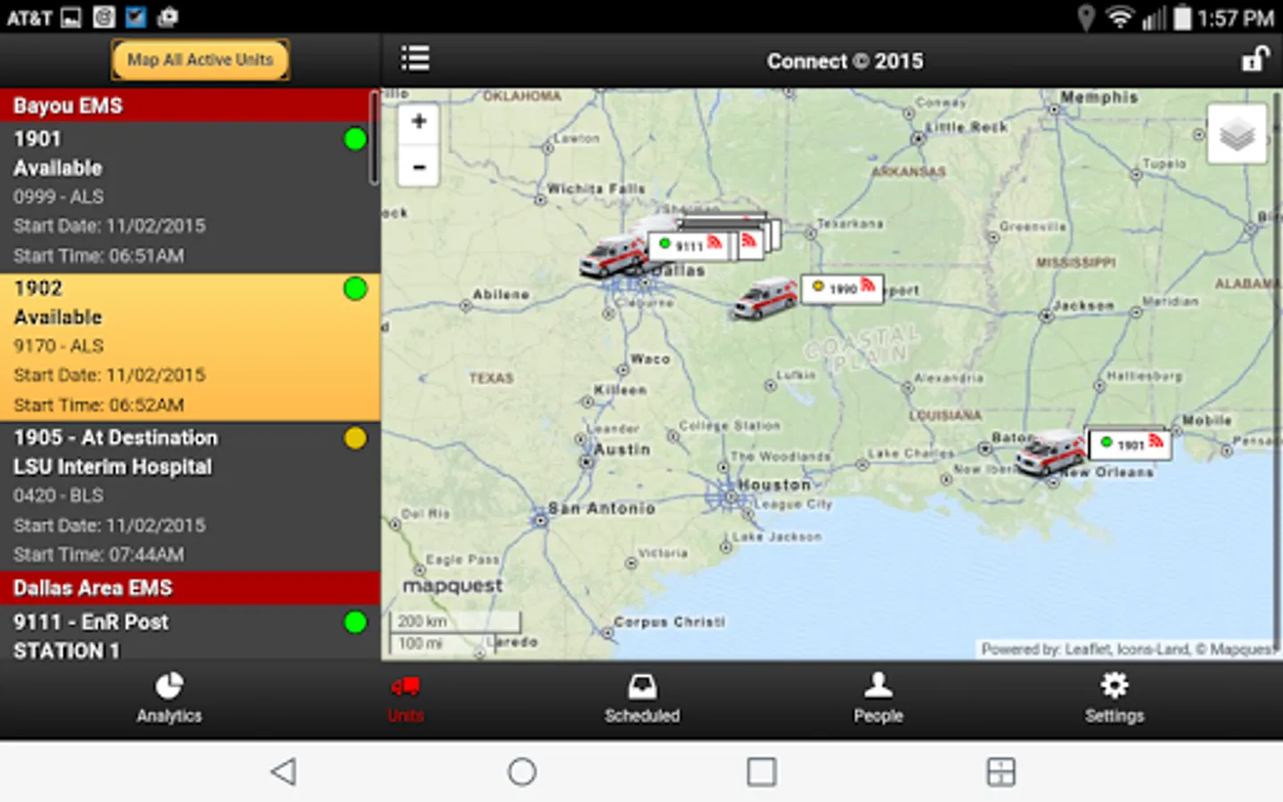Select unit 1901 in the list
Viewport: 1283px width, 802px height.
coord(190,197)
